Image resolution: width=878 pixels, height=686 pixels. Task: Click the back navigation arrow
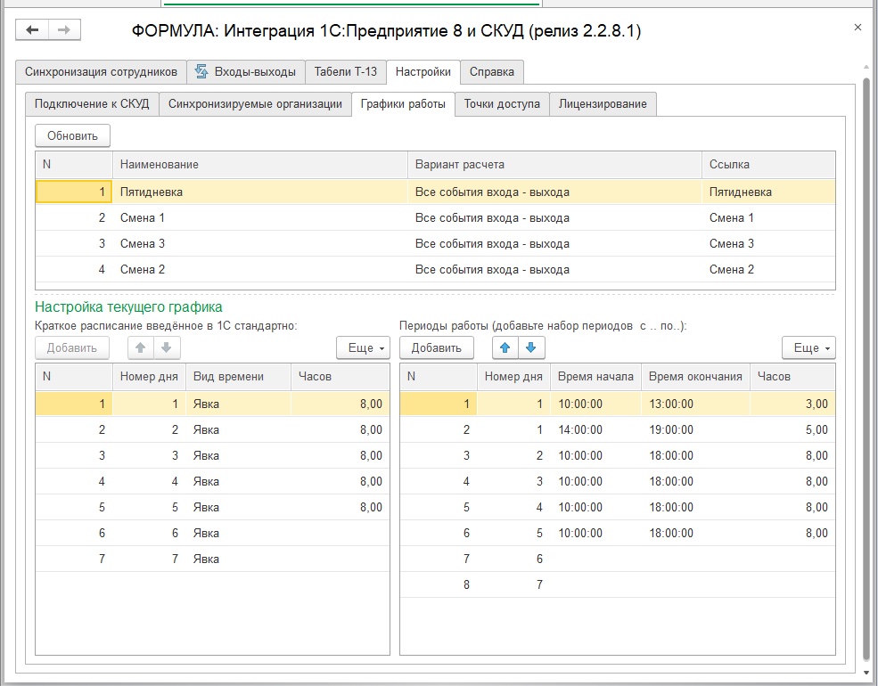tap(33, 30)
